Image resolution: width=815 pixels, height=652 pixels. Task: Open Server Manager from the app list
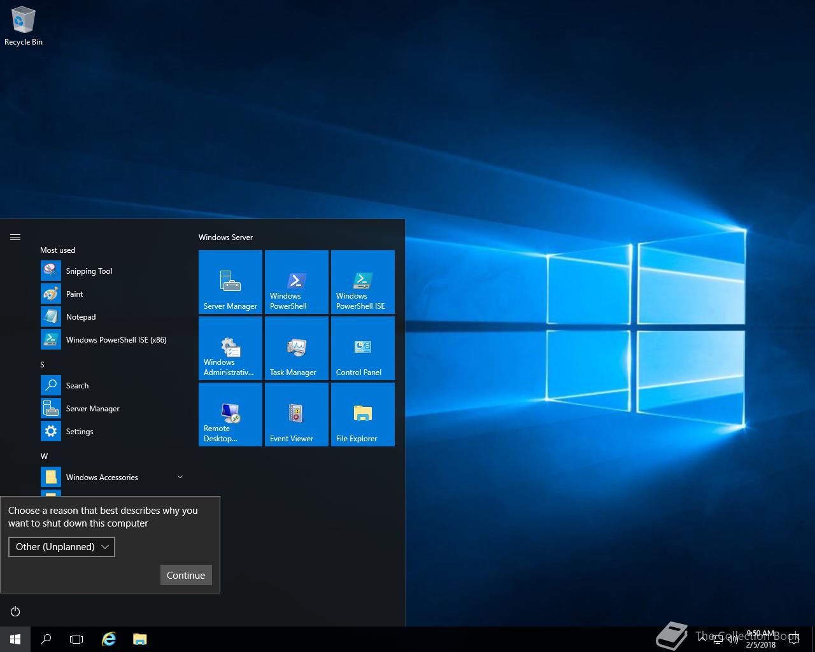click(111, 409)
